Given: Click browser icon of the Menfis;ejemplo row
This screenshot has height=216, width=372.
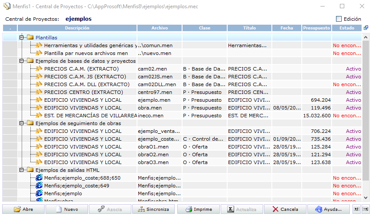Looking at the screenshot, I should [39, 193].
